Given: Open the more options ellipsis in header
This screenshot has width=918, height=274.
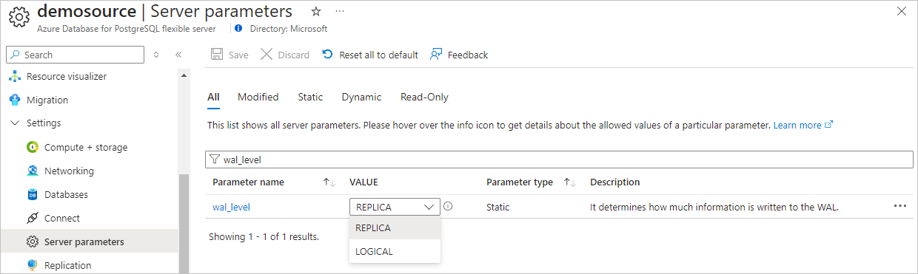Looking at the screenshot, I should [x=340, y=12].
